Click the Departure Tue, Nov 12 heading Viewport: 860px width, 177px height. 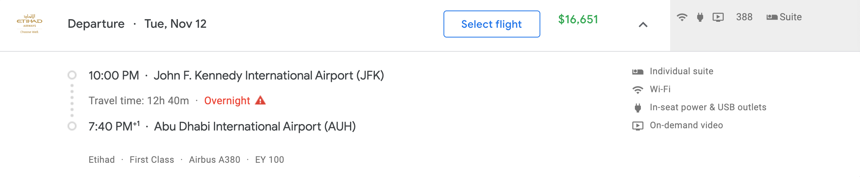137,24
